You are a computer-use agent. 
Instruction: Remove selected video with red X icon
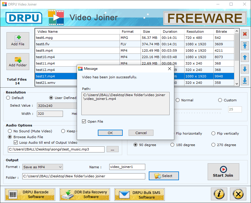245,34
